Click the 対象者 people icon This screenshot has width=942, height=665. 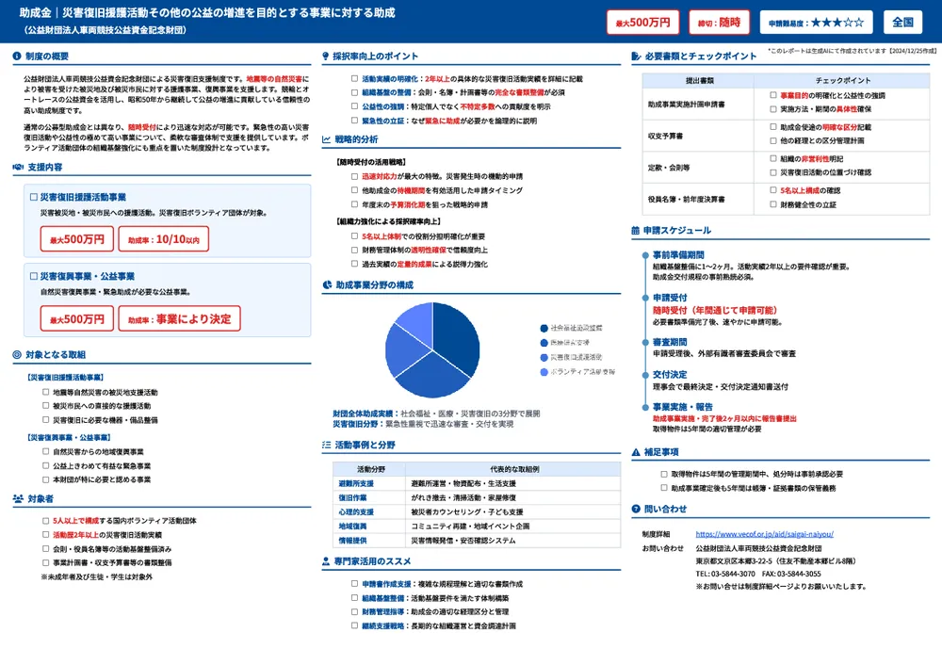click(x=18, y=498)
